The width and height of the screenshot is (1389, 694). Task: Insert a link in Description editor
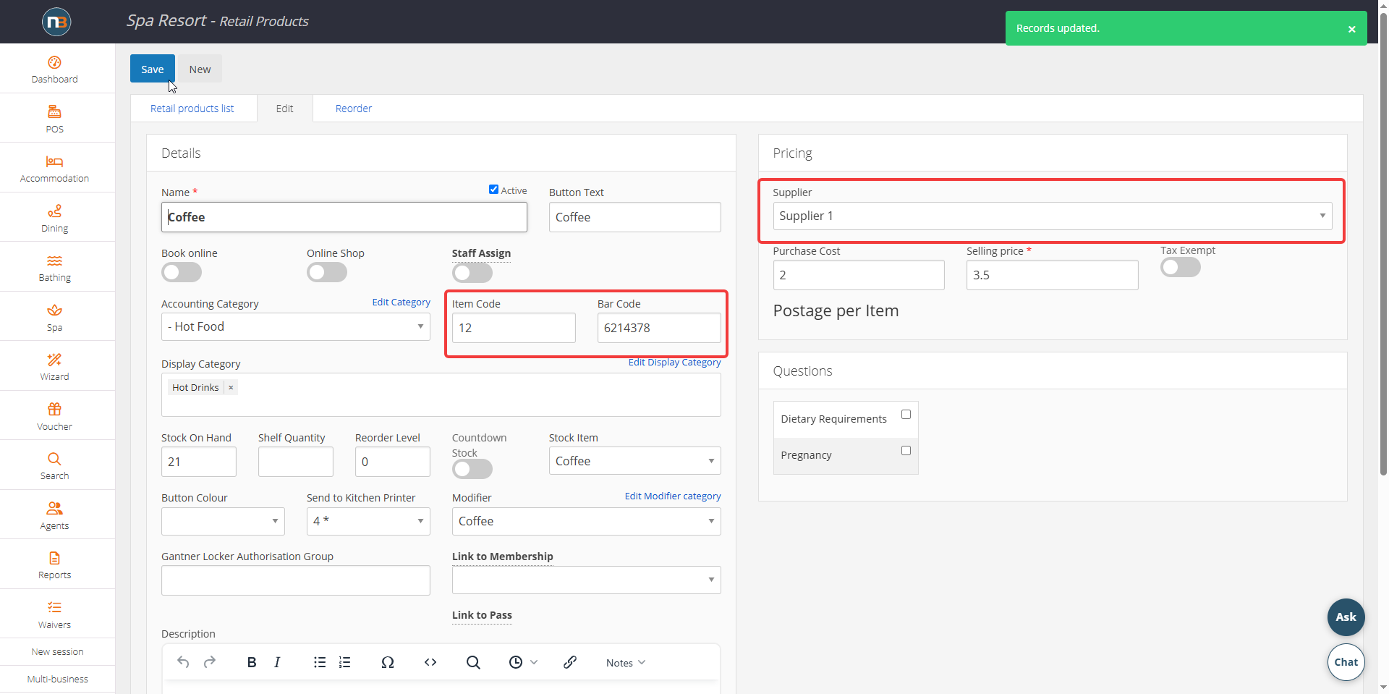tap(570, 662)
